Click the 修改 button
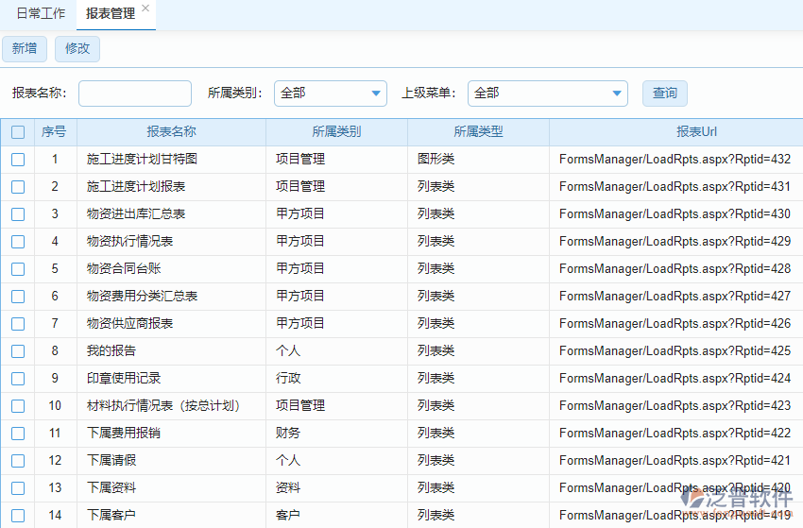Image resolution: width=803 pixels, height=528 pixels. coord(77,49)
